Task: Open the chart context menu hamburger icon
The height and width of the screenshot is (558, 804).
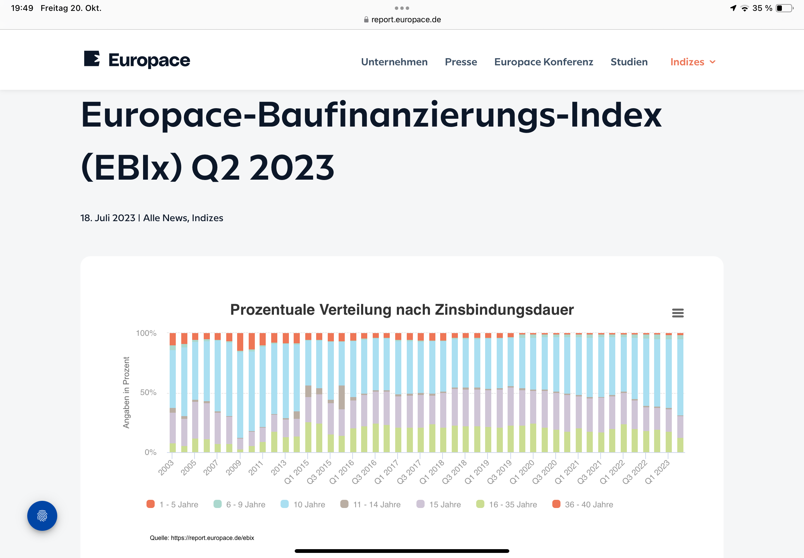Action: click(678, 313)
